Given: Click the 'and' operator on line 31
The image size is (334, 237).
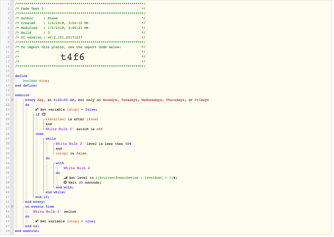Looking at the screenshot, I should (59, 148).
